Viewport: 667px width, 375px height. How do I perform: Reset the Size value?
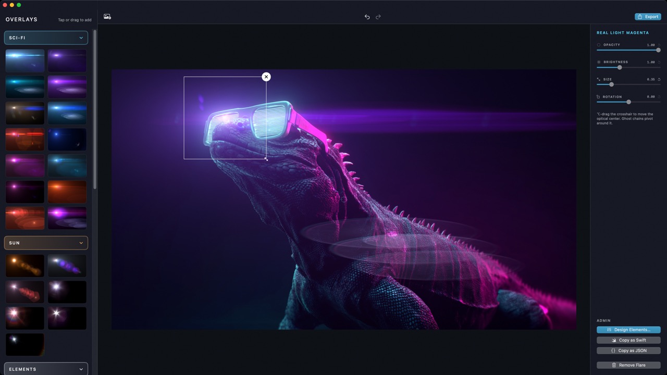point(659,79)
